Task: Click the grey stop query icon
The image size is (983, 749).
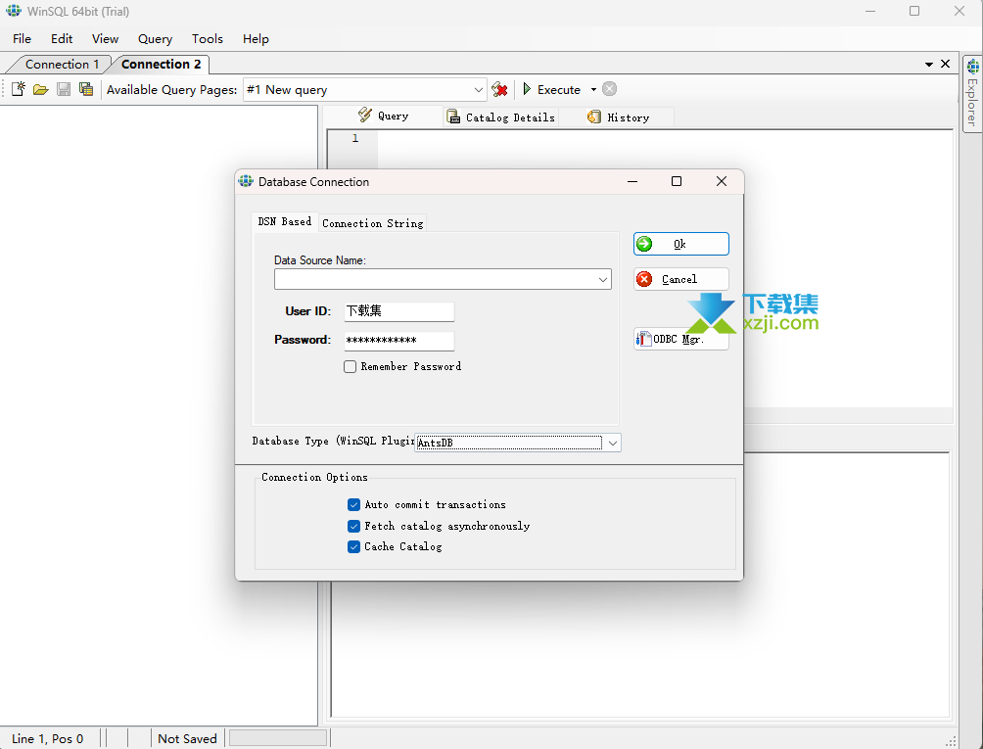Action: click(609, 89)
